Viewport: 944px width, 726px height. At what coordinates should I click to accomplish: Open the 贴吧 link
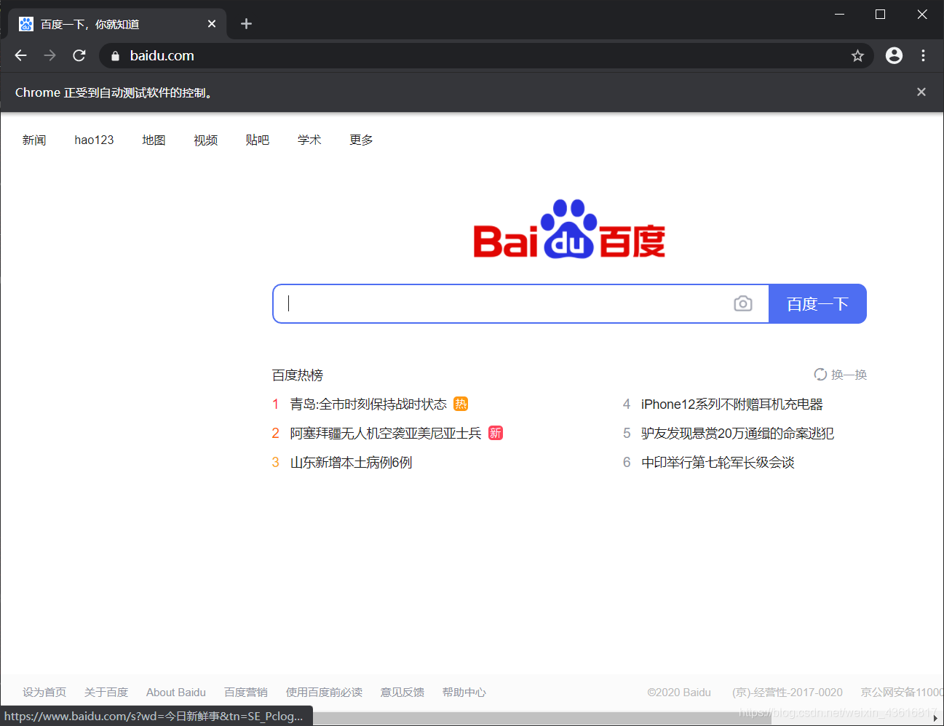click(257, 140)
